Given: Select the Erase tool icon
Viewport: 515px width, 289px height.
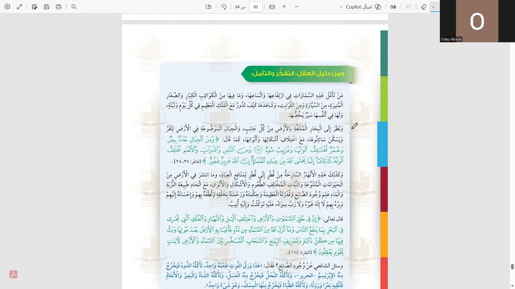Looking at the screenshot, I should [423, 7].
